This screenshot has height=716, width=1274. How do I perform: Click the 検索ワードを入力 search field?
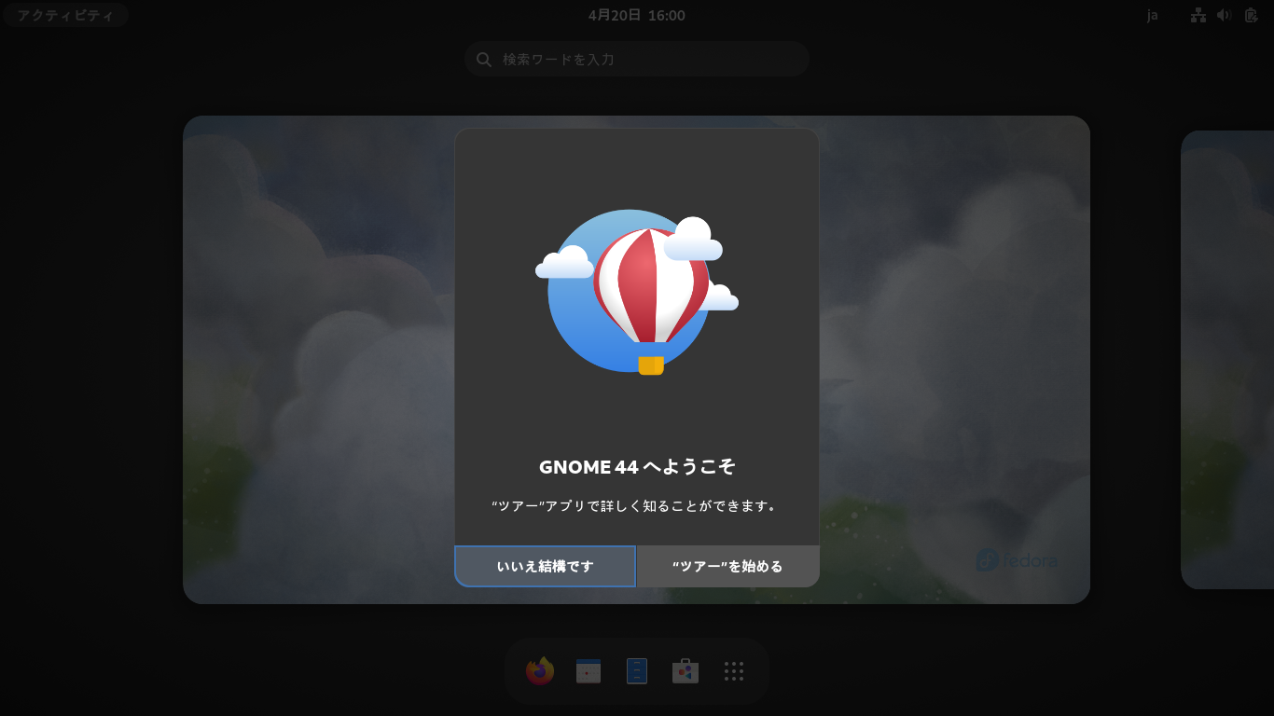click(x=637, y=59)
